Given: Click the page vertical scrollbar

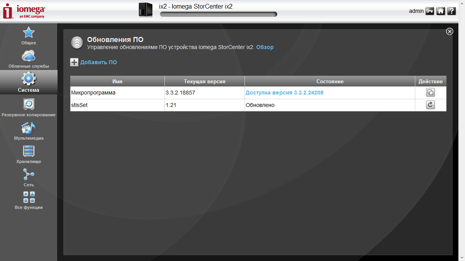Looking at the screenshot, I should [462, 131].
